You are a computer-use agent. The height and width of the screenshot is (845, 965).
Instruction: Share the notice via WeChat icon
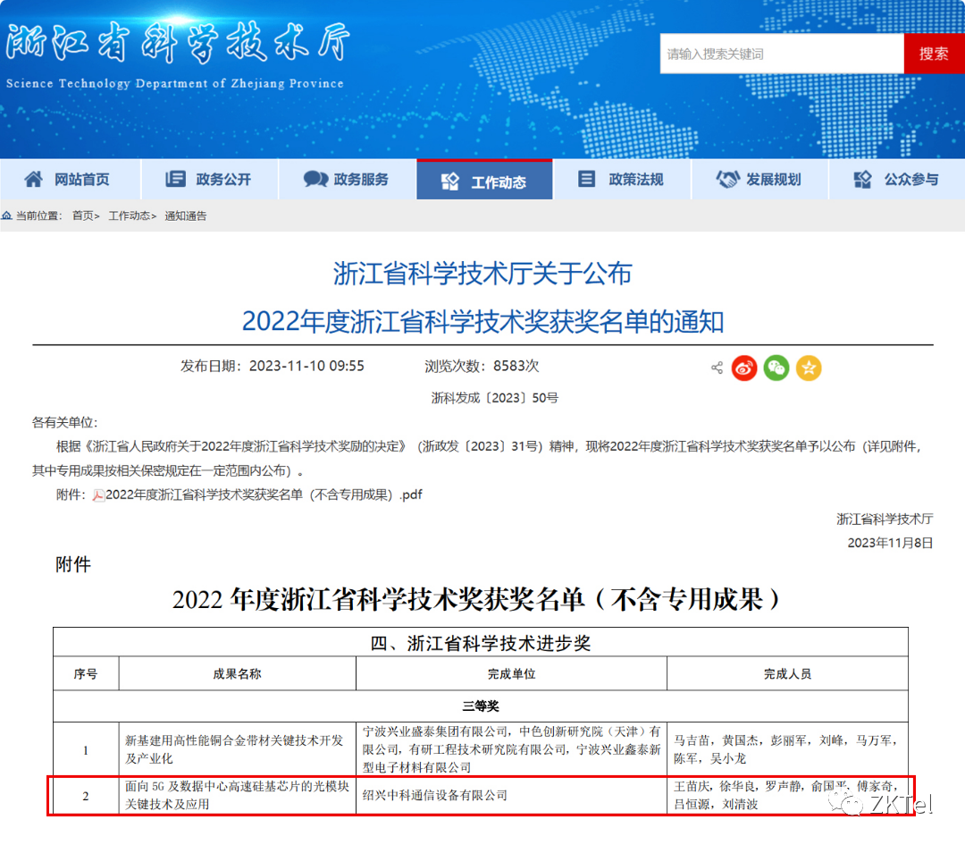[776, 368]
